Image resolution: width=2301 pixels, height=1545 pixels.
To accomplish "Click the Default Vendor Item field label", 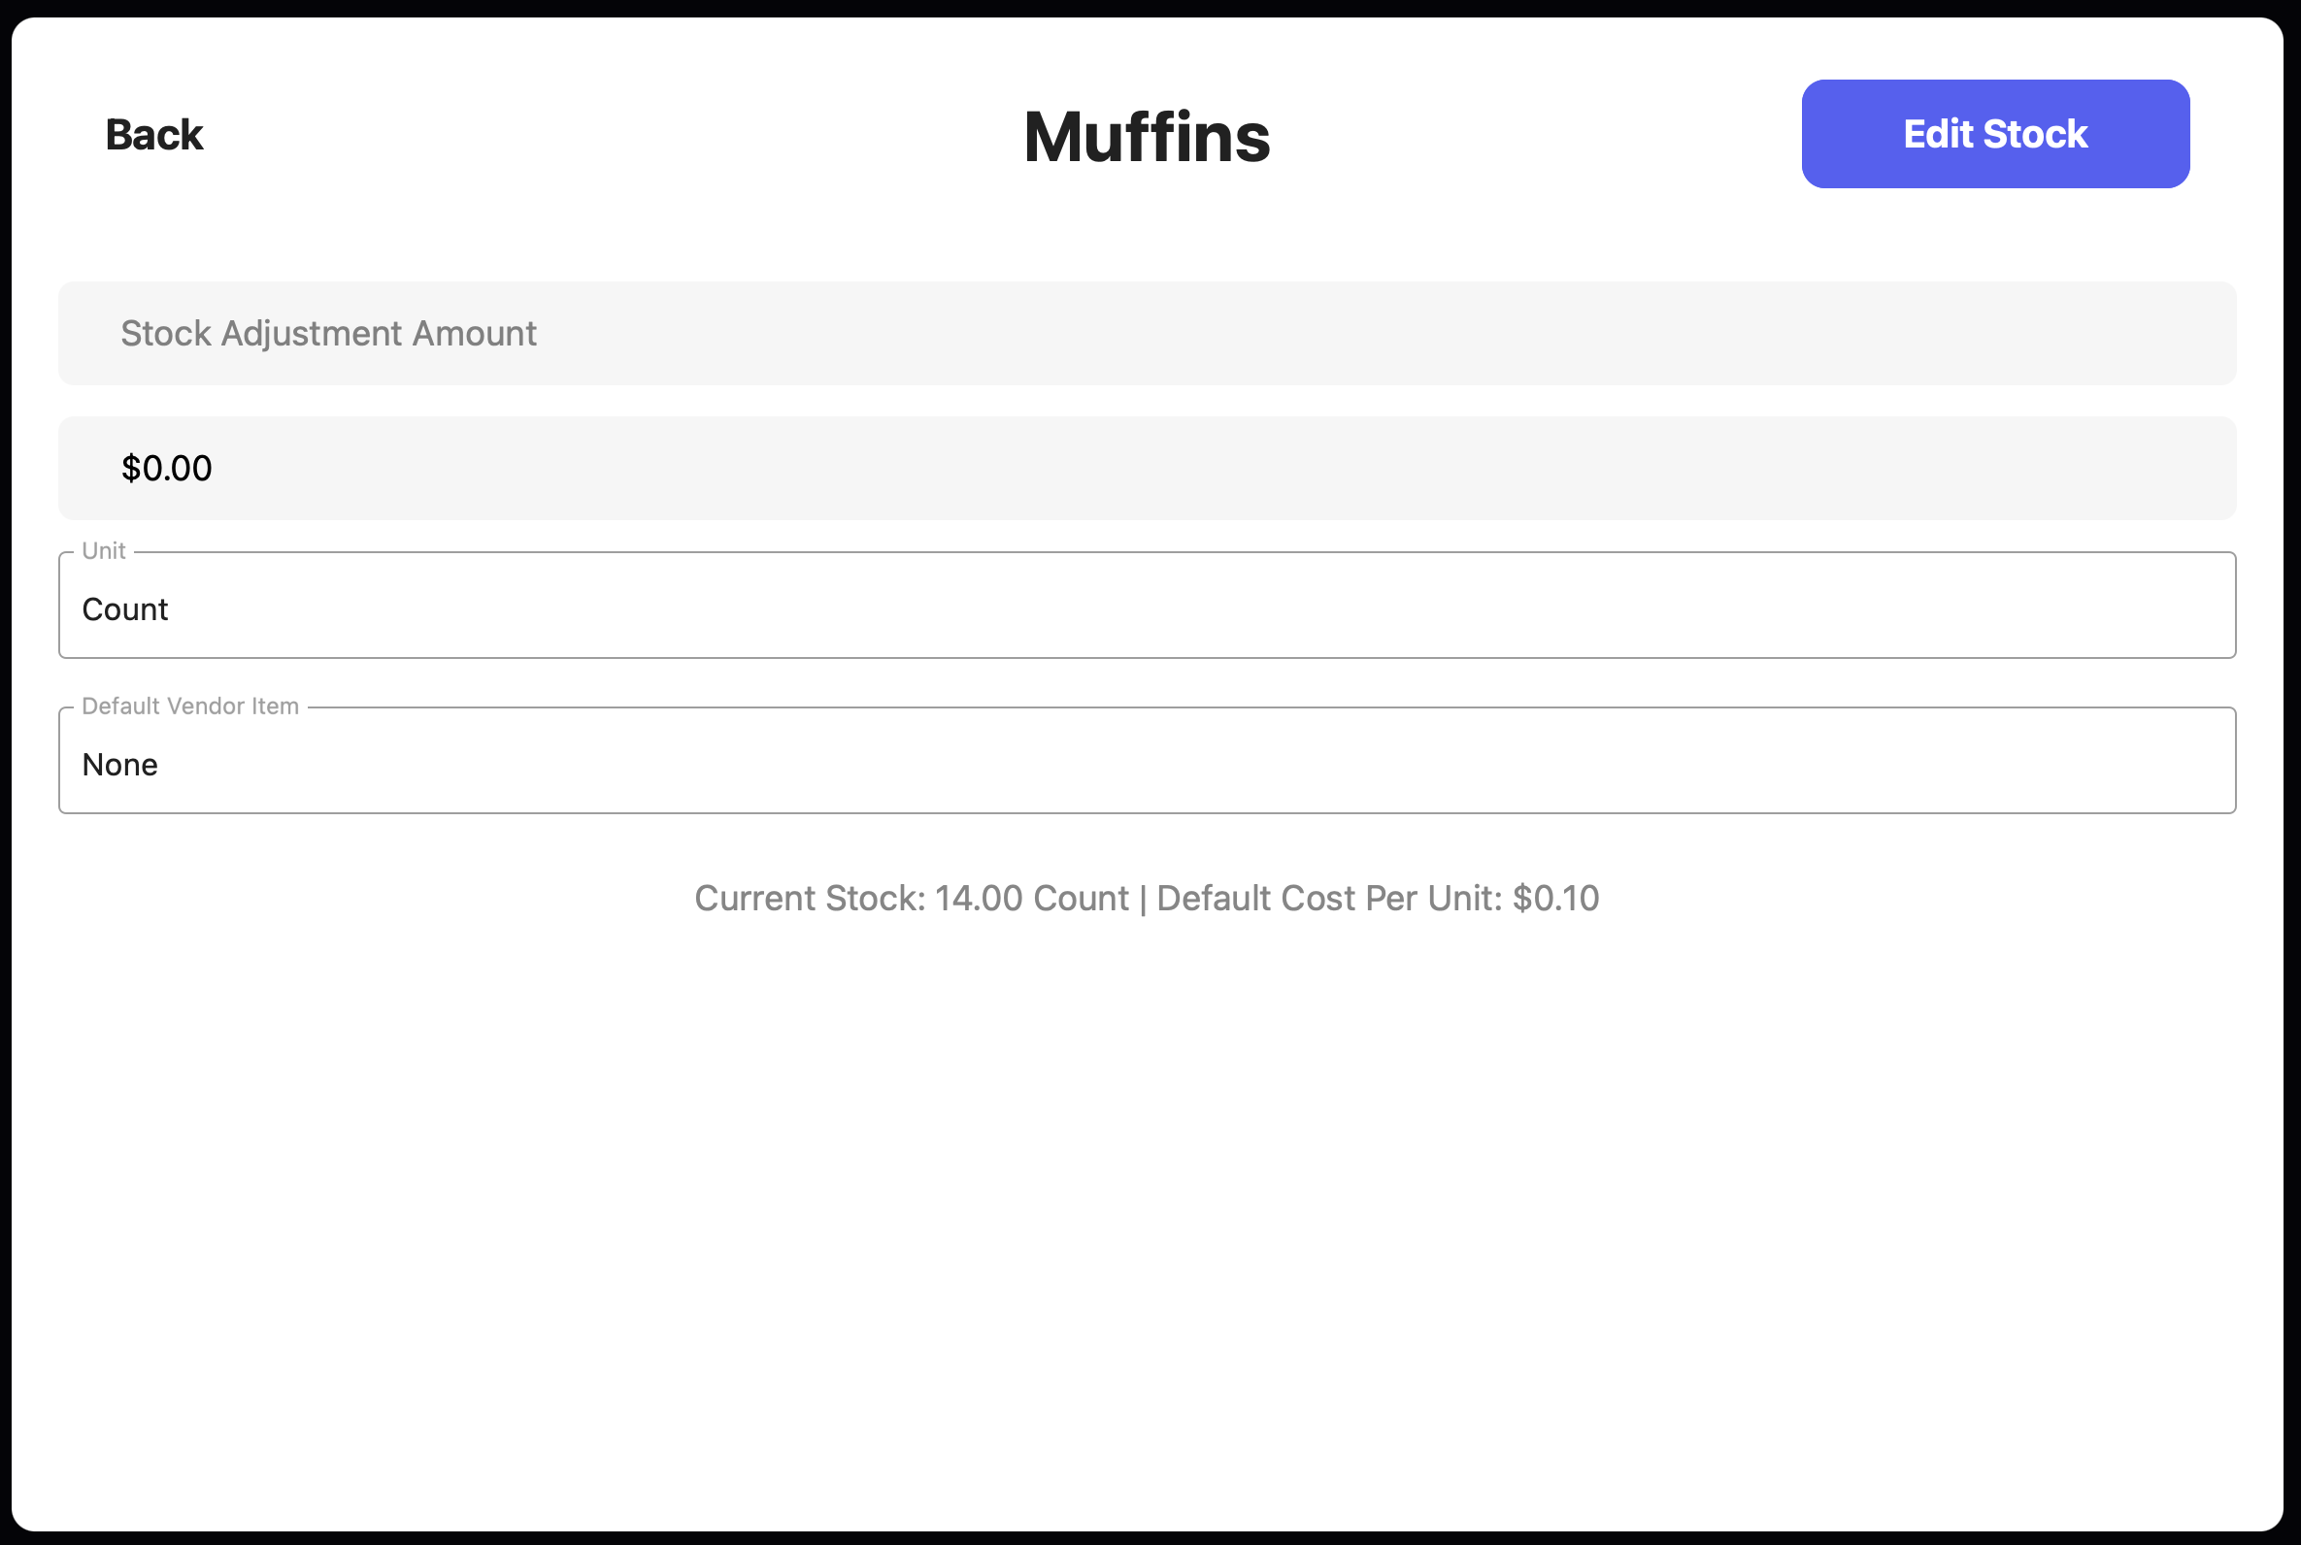I will click(x=190, y=707).
